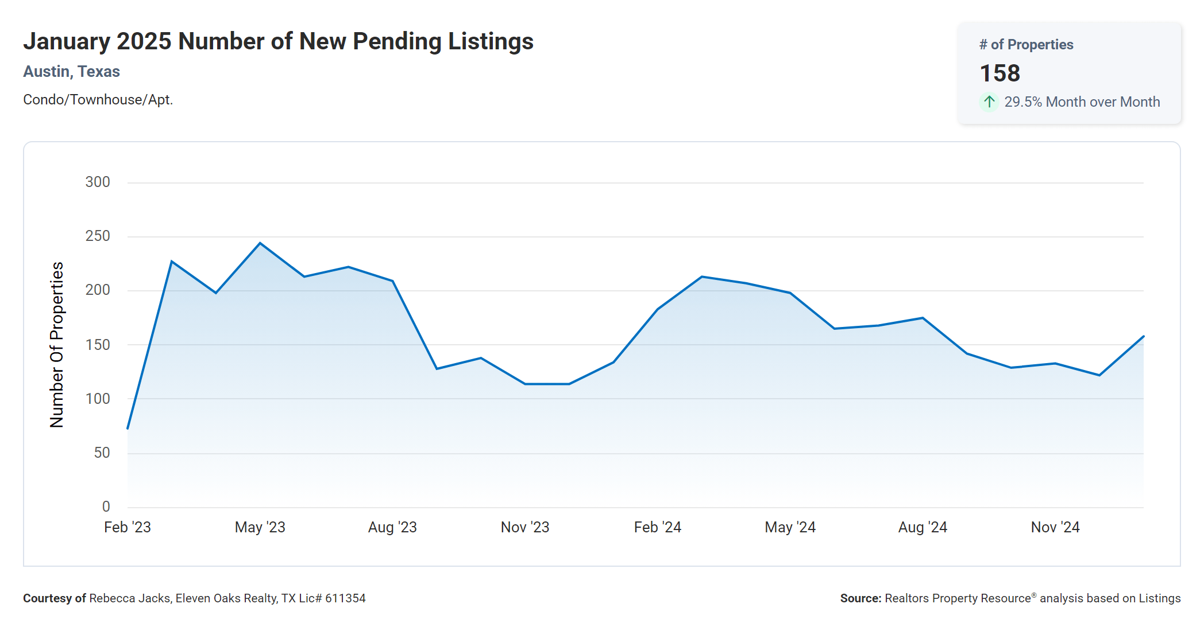The image size is (1204, 631).
Task: Click '29.5% Month over Month' text
Action: (1082, 102)
